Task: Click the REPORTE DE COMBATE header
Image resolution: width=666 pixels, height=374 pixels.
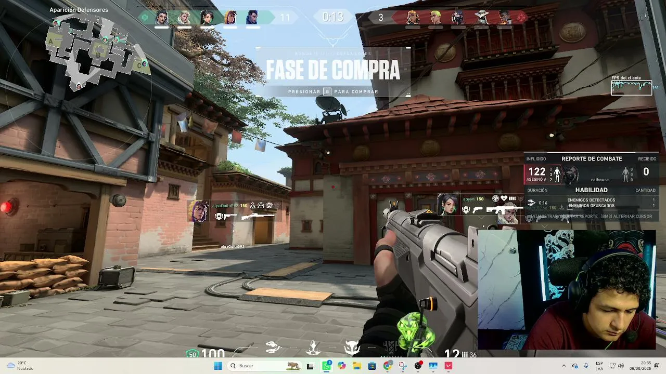Action: [592, 158]
